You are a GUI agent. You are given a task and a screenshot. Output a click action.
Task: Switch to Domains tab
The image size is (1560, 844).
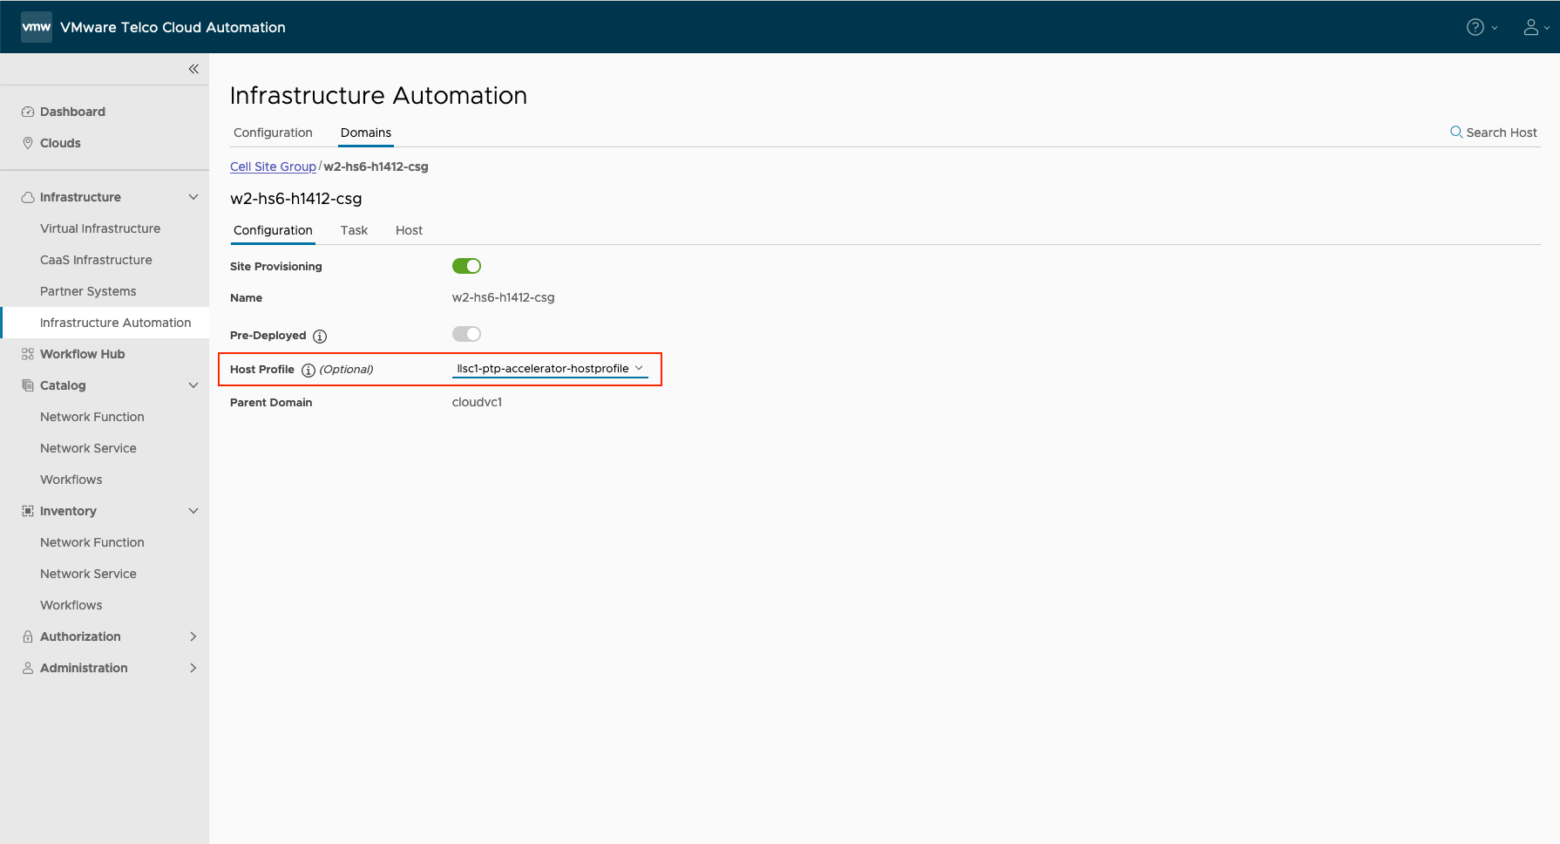point(366,133)
